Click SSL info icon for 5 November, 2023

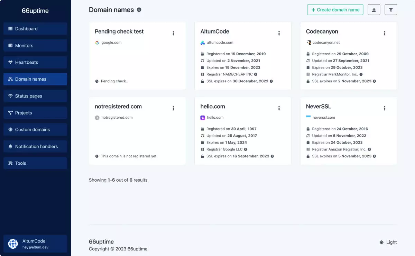[x=375, y=156]
